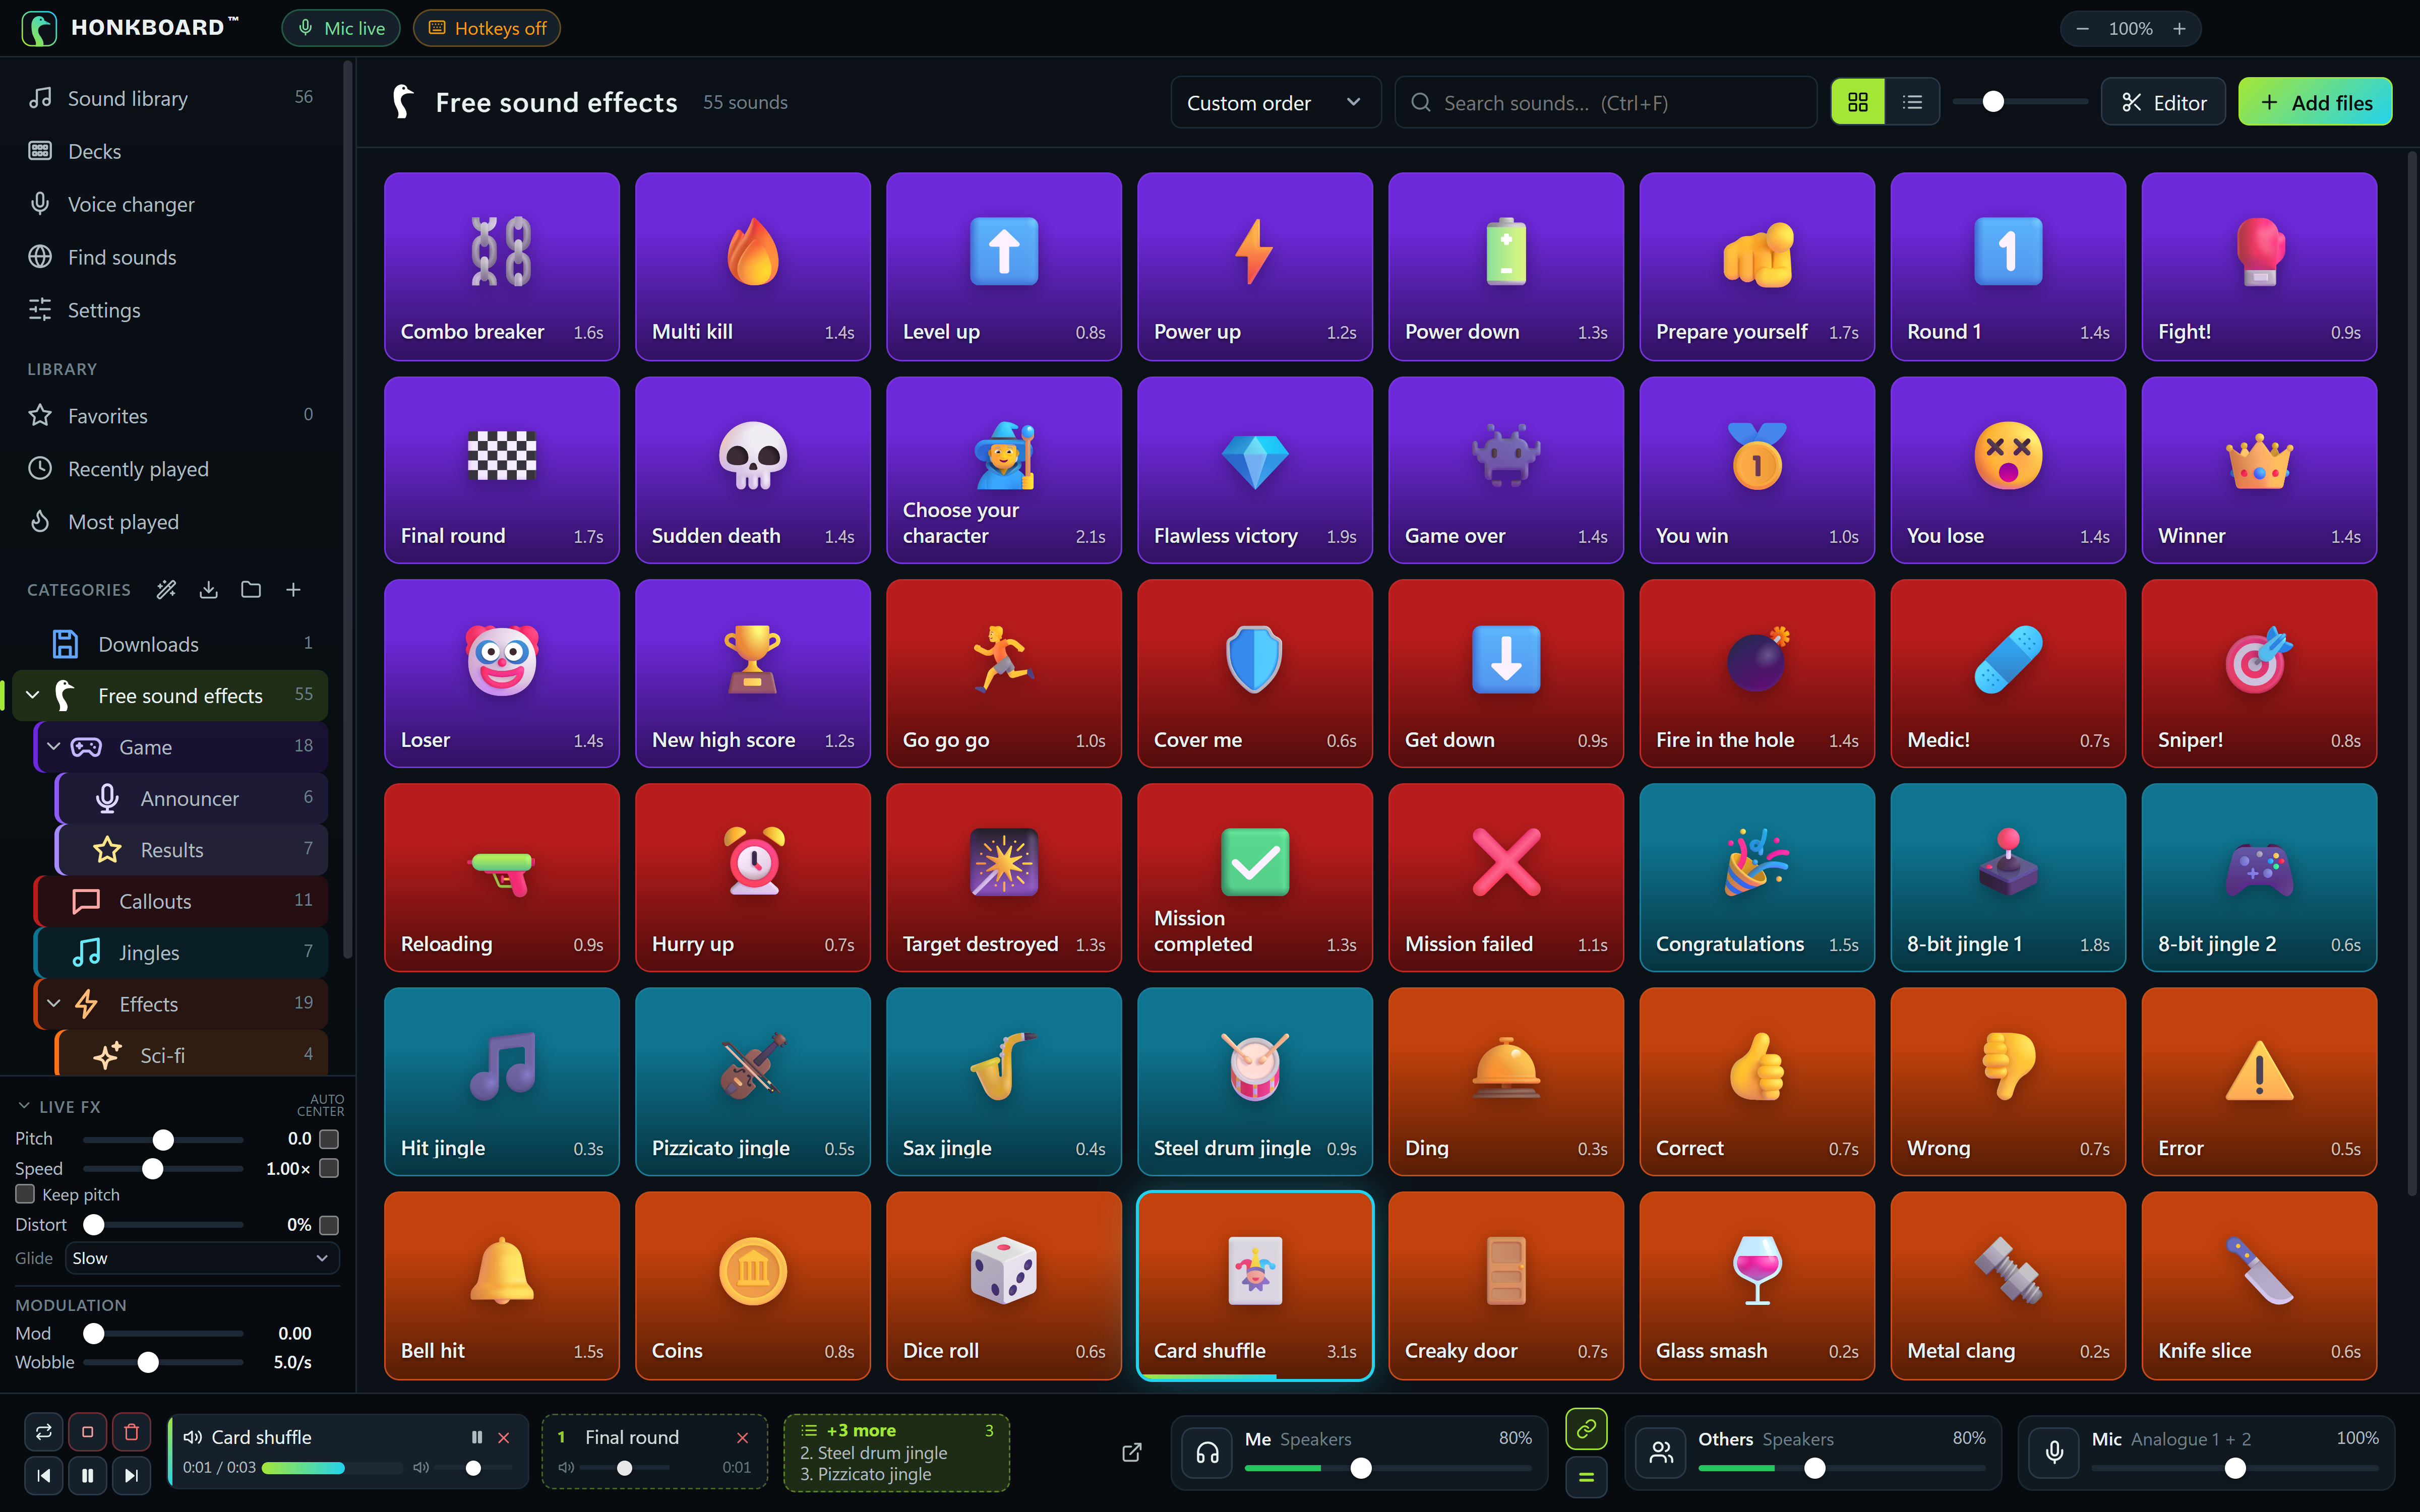2420x1512 pixels.
Task: Show Most played sounds
Action: point(170,521)
